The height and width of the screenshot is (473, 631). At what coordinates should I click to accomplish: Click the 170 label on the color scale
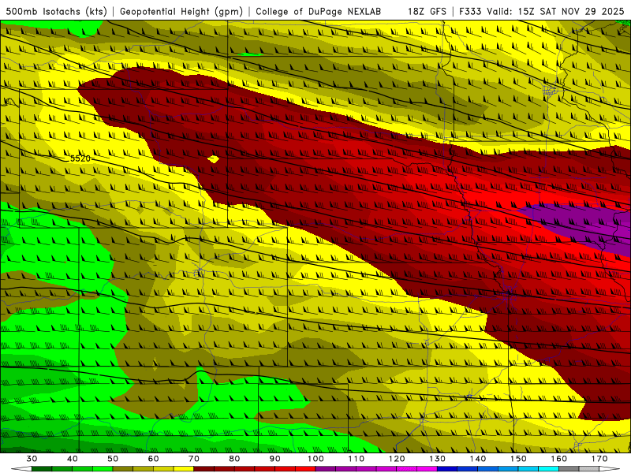coord(599,459)
